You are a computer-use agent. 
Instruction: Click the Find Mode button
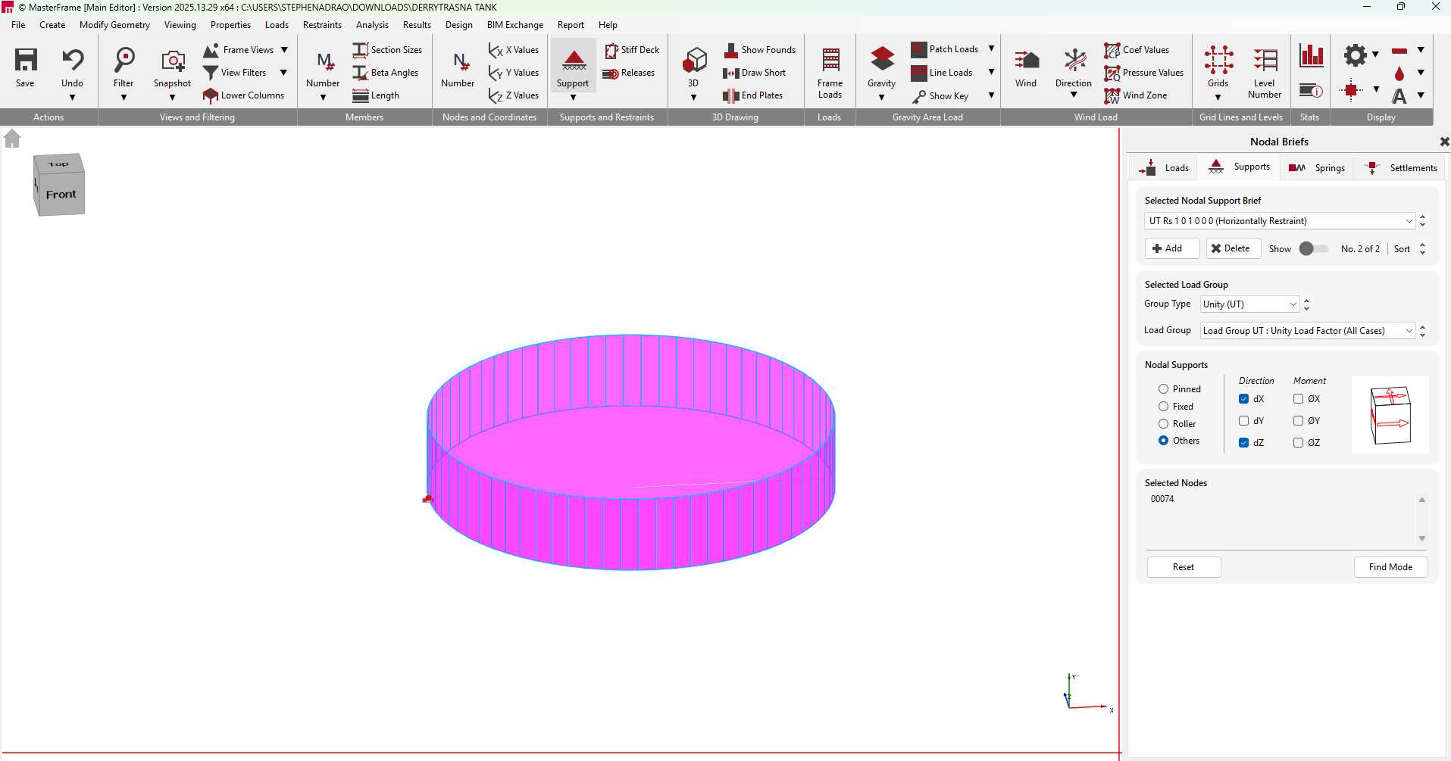[x=1390, y=567]
